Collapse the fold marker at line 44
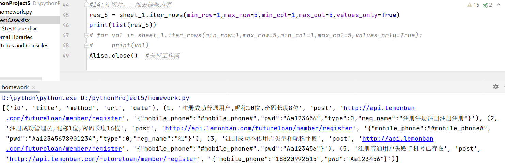 click(86, 5)
